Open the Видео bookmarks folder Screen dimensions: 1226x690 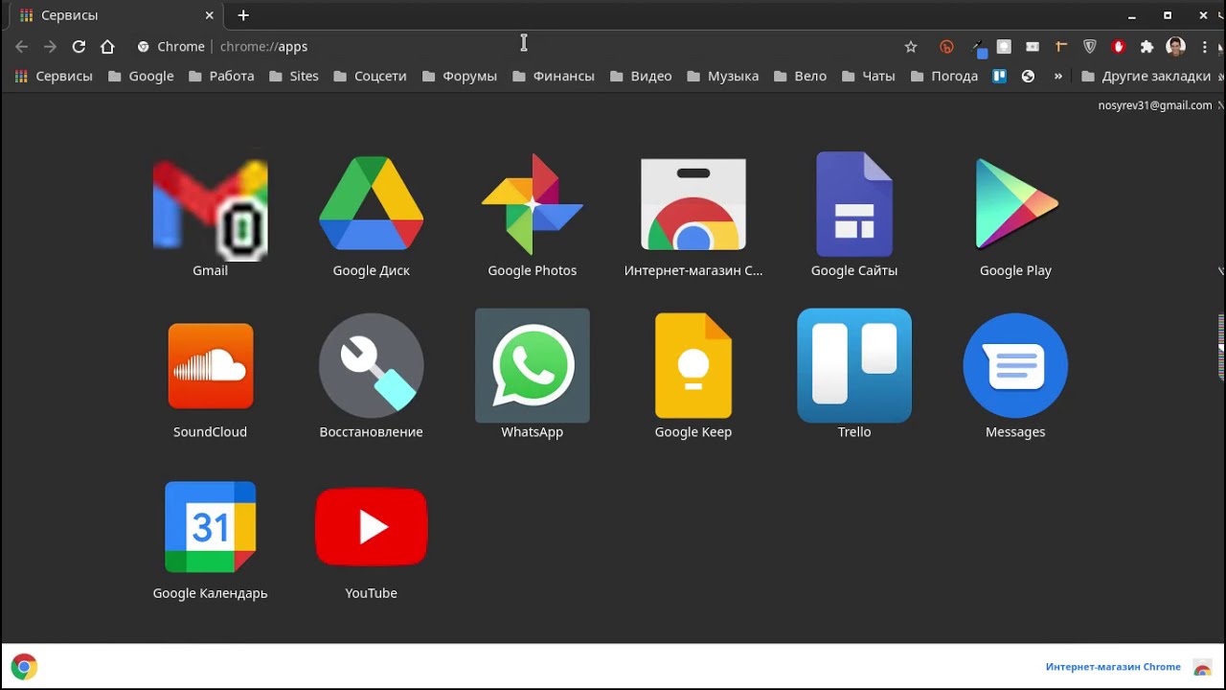(640, 76)
